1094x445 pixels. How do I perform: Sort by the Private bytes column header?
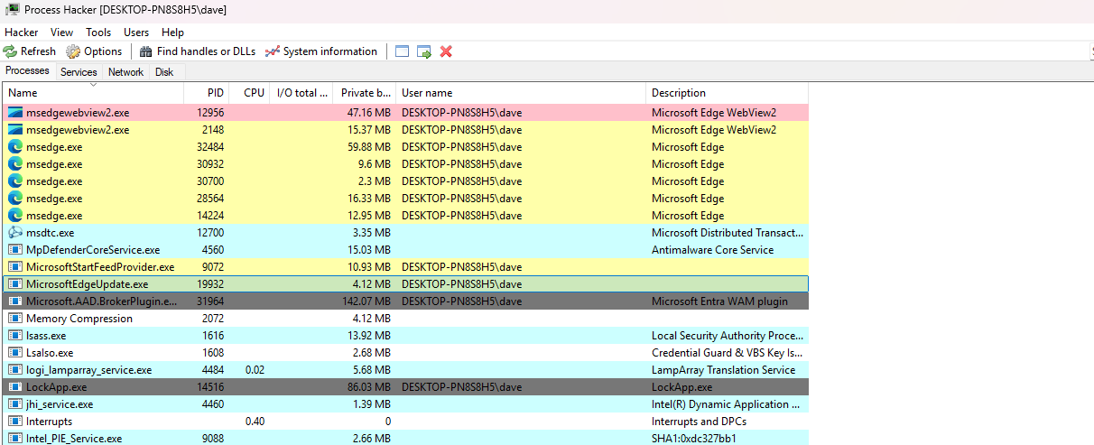[365, 93]
